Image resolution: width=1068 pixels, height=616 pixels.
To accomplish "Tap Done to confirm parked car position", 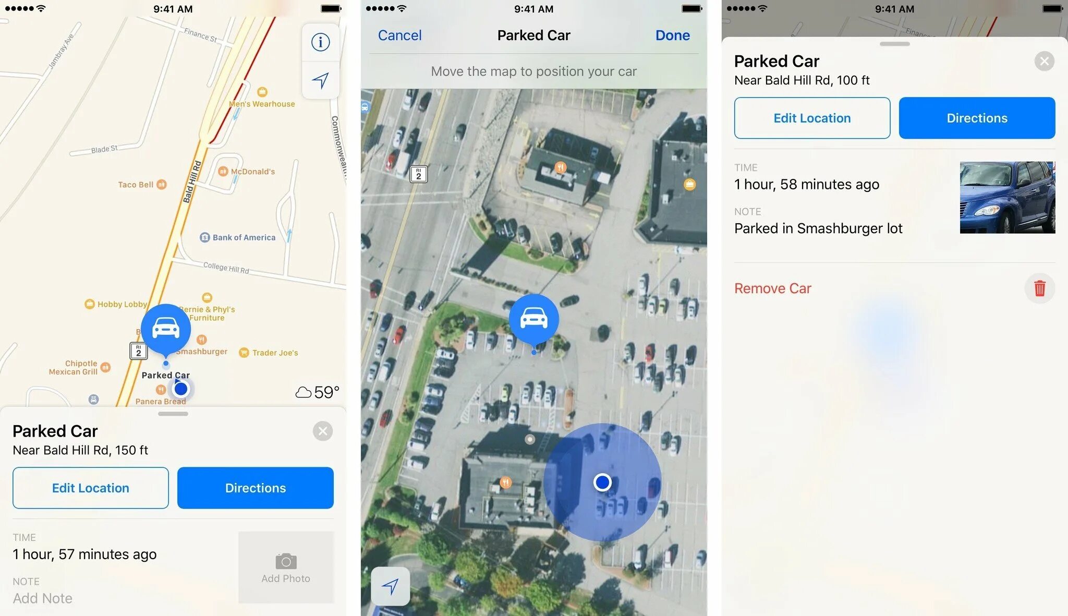I will pos(671,34).
